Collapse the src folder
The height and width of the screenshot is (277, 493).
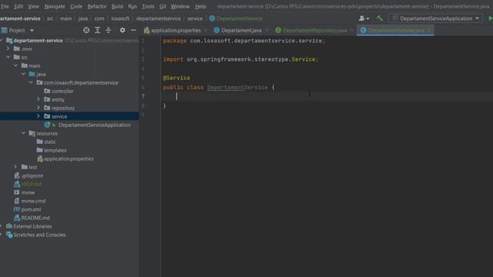8,57
